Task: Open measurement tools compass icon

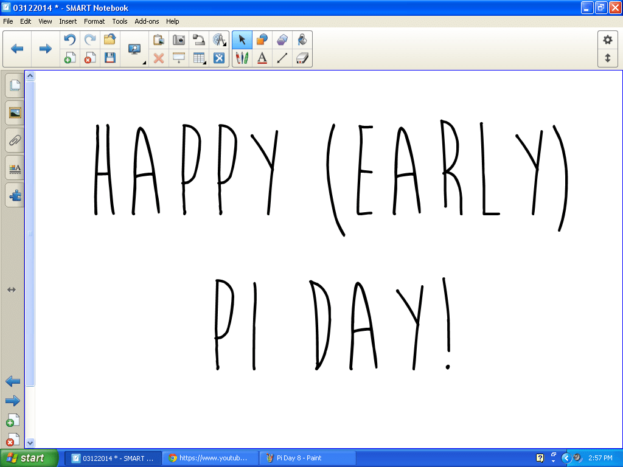Action: [x=219, y=40]
